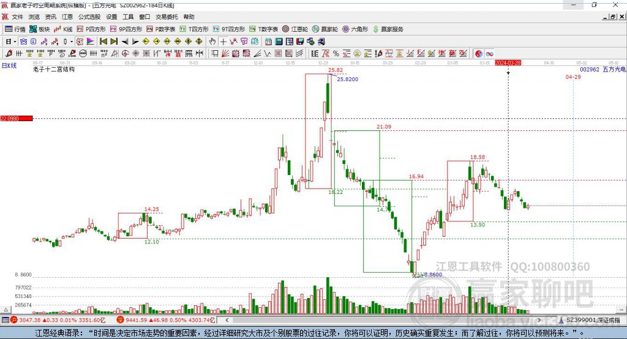The image size is (627, 339).
Task: Click the 老子十二宫结构 indicator label
Action: point(54,69)
